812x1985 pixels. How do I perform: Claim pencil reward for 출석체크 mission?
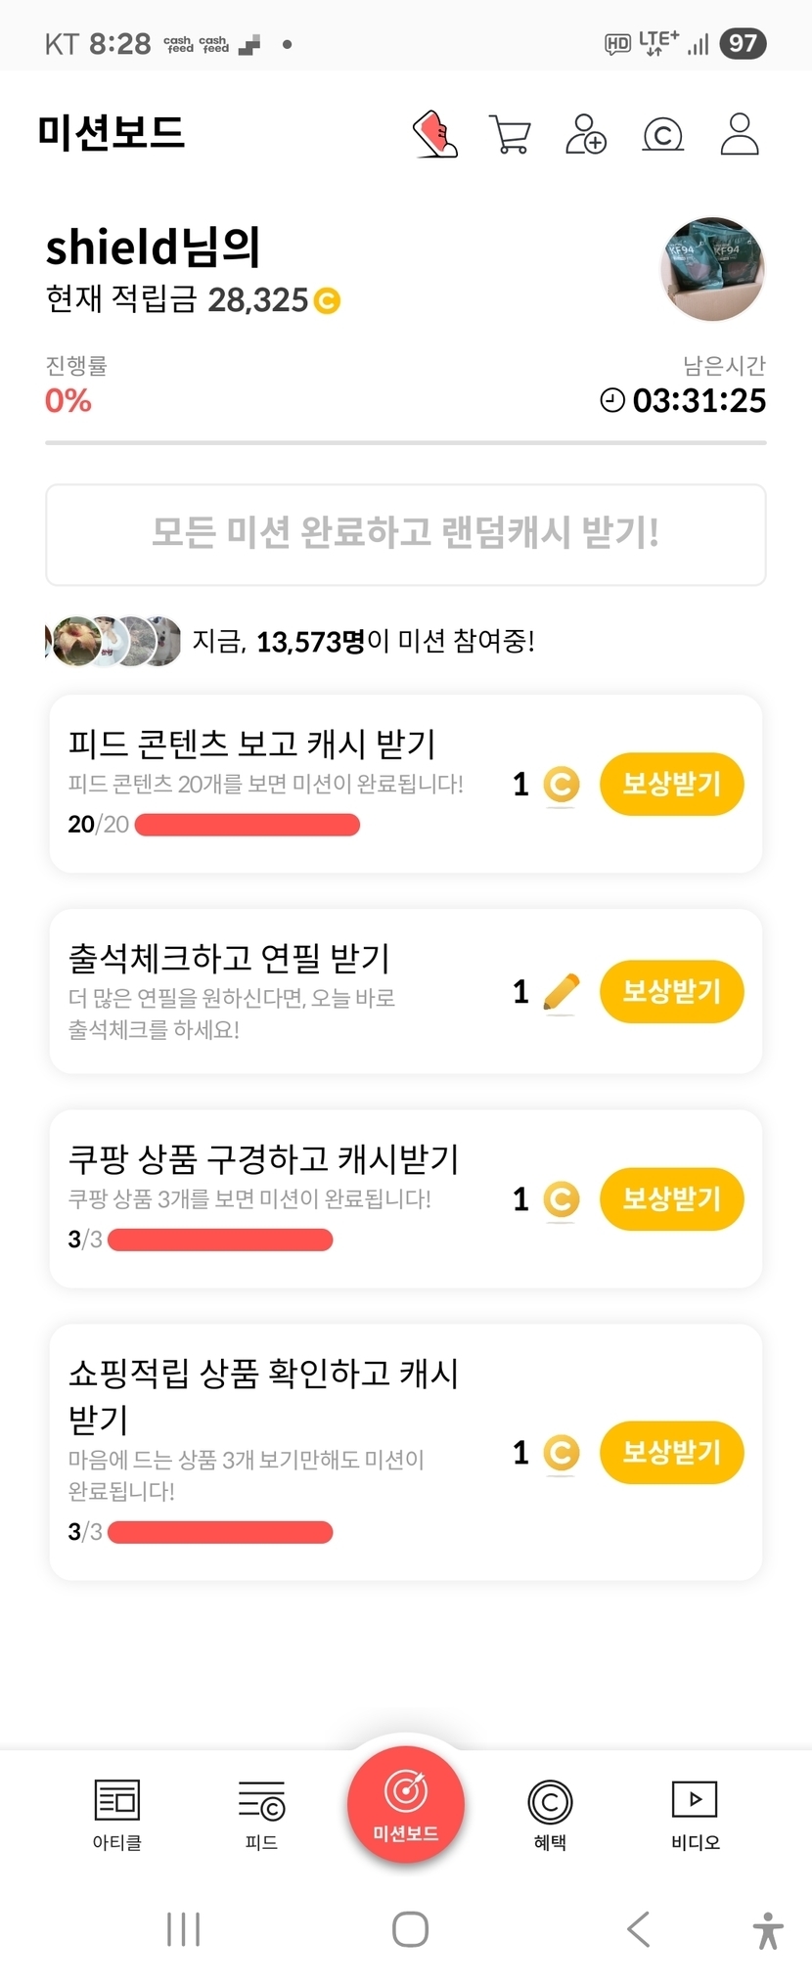[671, 991]
